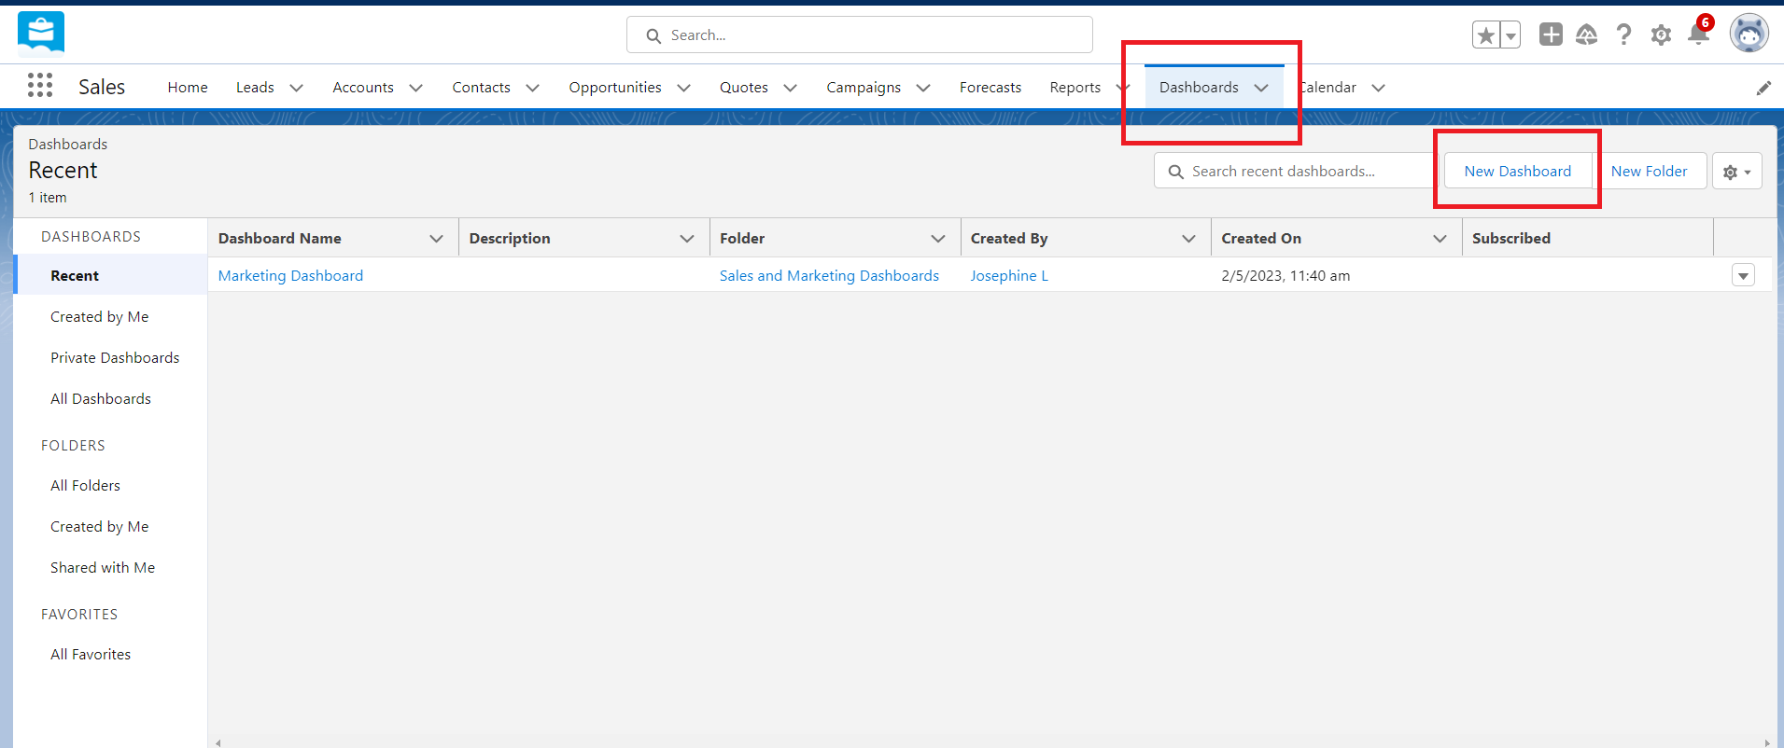This screenshot has width=1784, height=748.
Task: Open the Global Actions plus icon
Action: (1551, 35)
